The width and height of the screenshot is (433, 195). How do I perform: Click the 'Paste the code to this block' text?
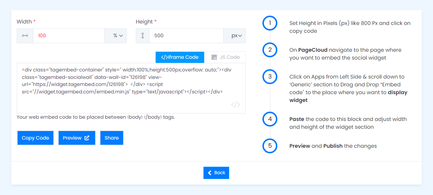click(x=348, y=123)
